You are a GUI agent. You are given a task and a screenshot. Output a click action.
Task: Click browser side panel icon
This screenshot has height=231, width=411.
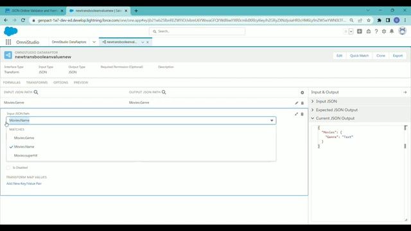point(388,20)
